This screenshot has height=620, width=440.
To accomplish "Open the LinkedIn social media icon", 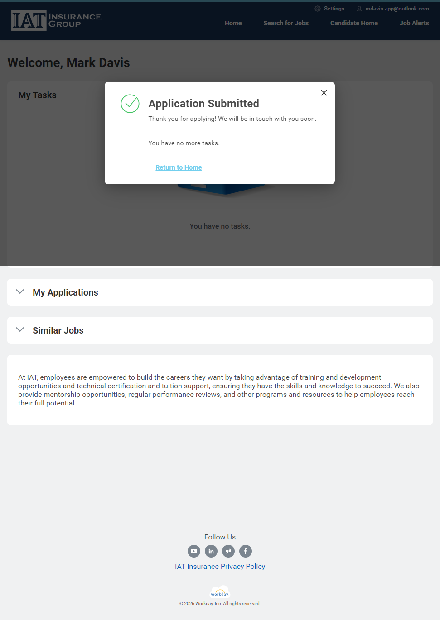I will [x=211, y=551].
